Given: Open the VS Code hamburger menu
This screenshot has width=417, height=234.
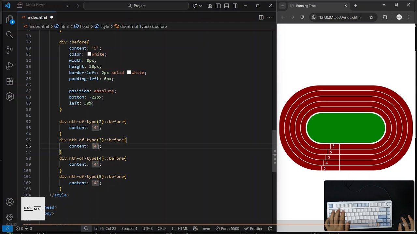Looking at the screenshot, I should pyautogui.click(x=20, y=6).
